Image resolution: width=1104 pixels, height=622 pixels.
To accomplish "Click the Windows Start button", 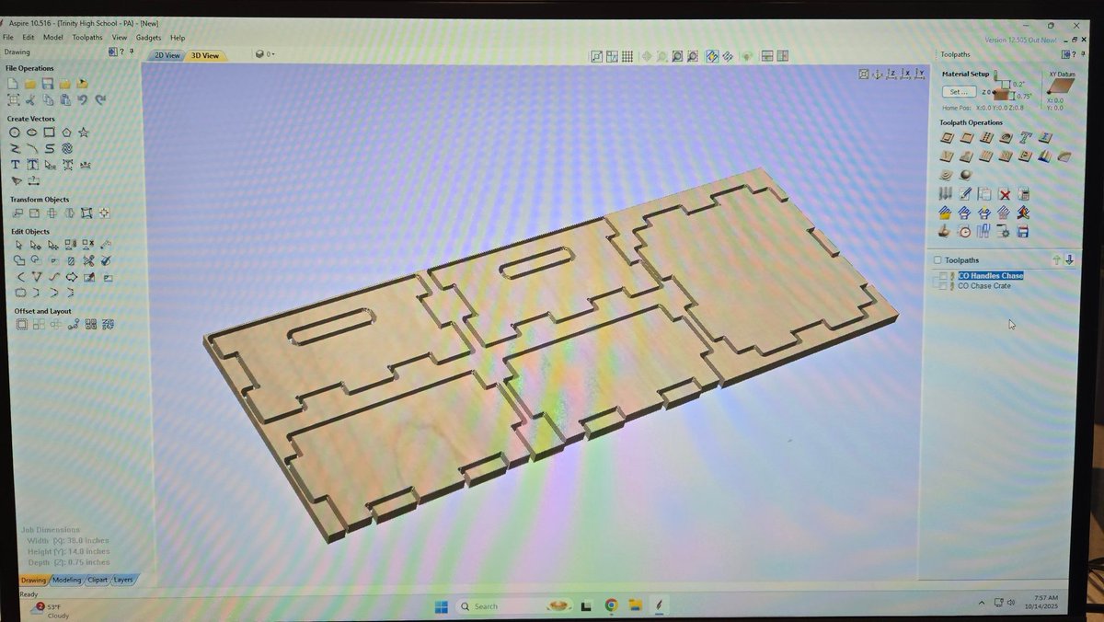I will (441, 605).
